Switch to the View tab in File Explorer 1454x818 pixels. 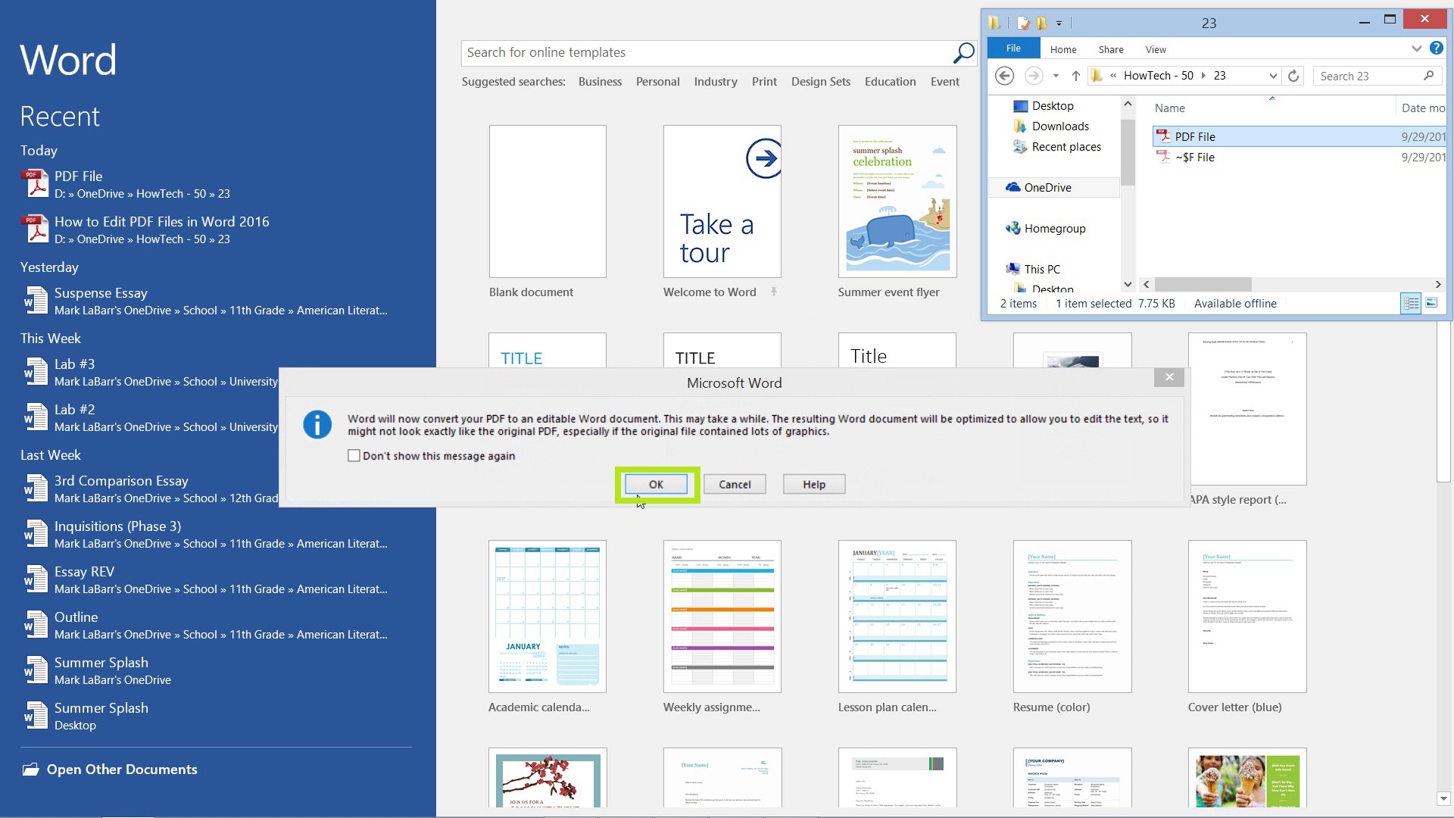tap(1154, 49)
